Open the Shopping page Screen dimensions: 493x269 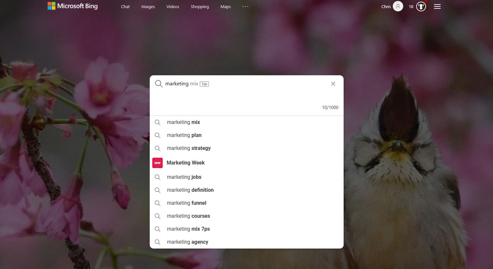(200, 6)
